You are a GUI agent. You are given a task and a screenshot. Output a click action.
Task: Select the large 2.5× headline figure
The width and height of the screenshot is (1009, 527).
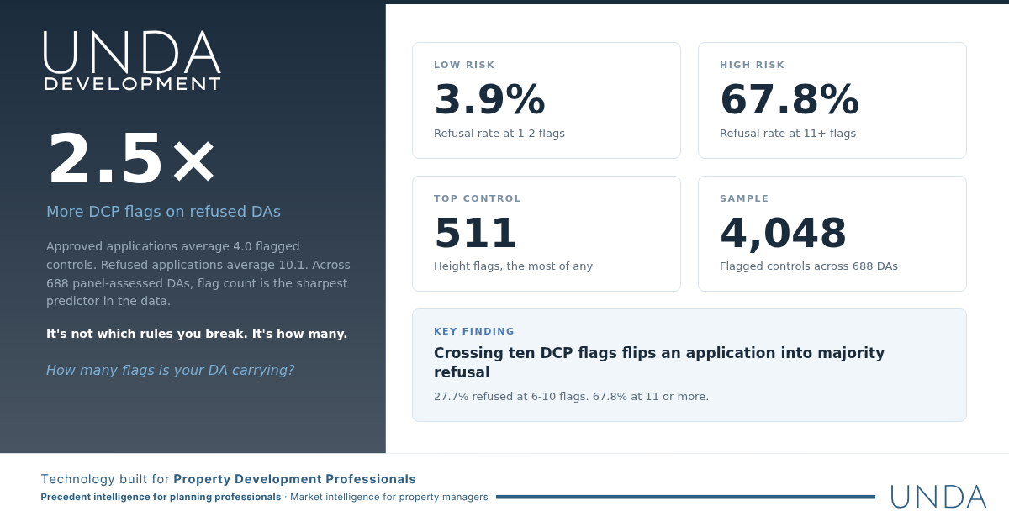pyautogui.click(x=131, y=158)
